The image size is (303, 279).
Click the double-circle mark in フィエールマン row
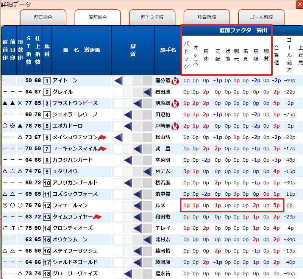(x=5, y=205)
